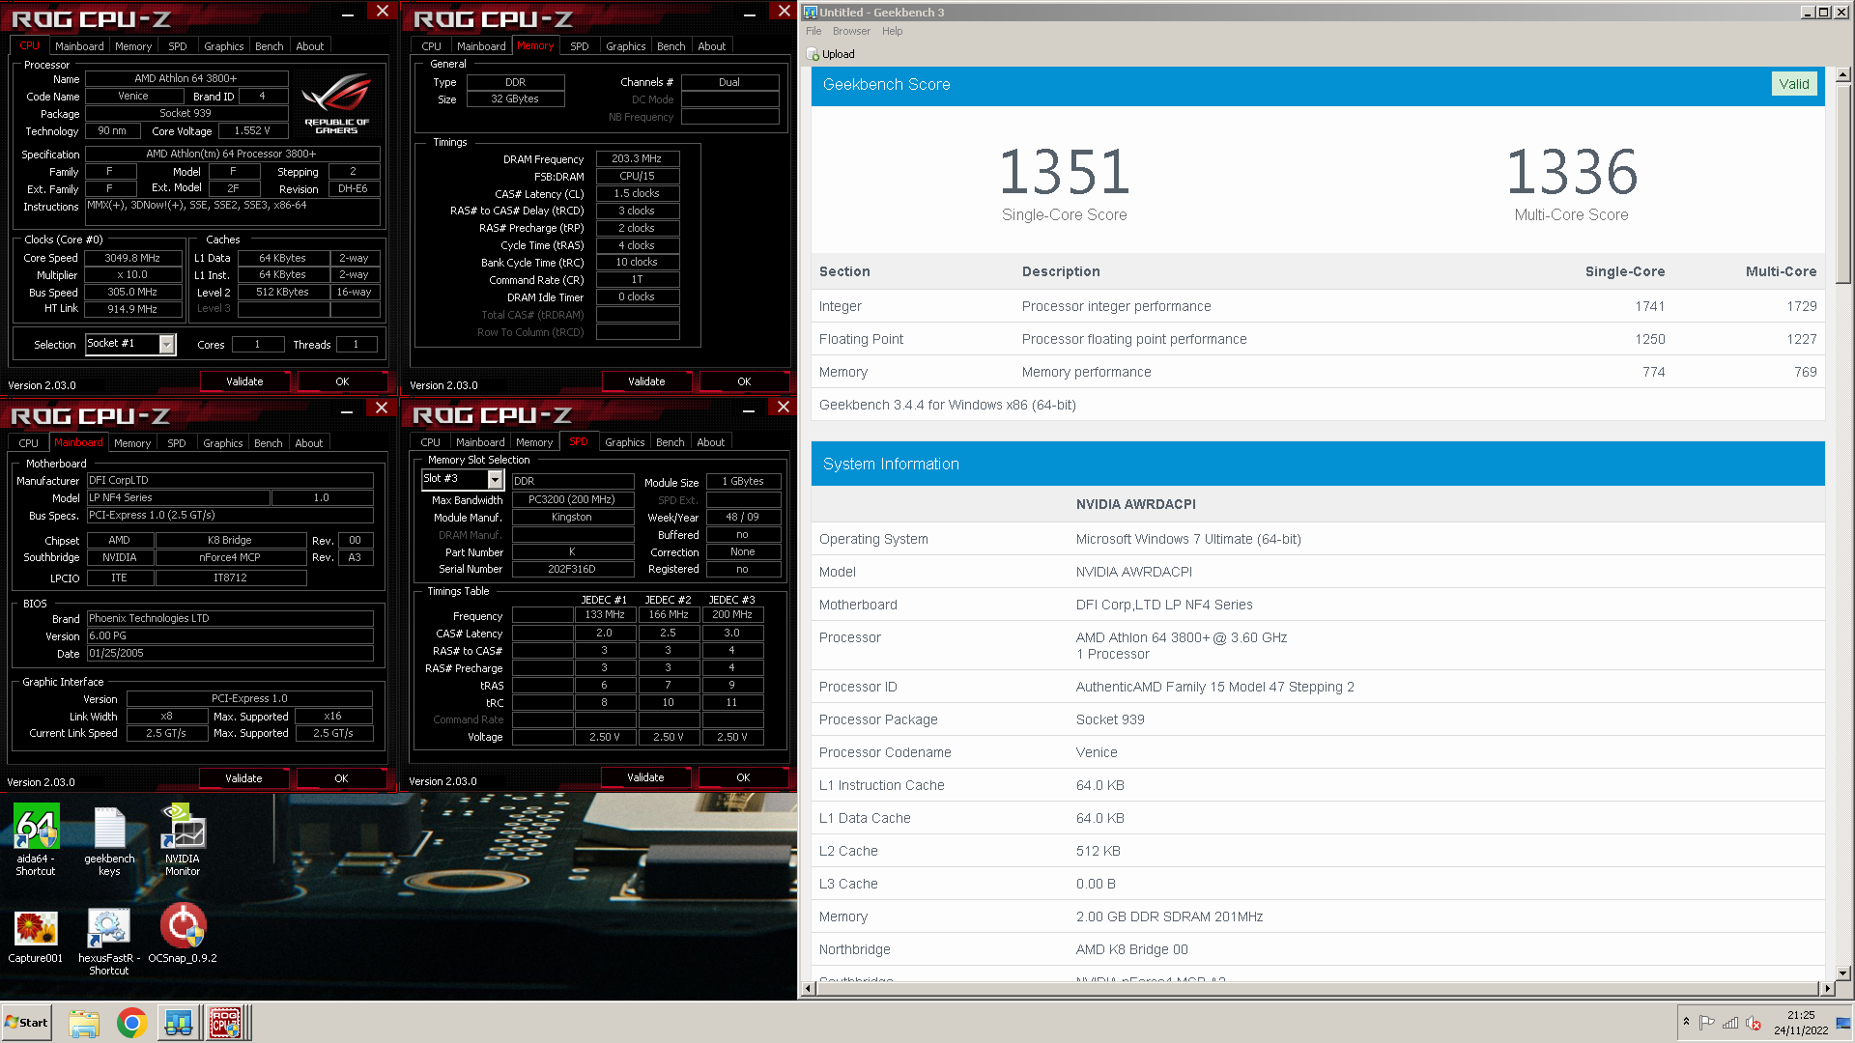The height and width of the screenshot is (1043, 1855).
Task: Click Validate in SPD tab window
Action: pos(645,777)
